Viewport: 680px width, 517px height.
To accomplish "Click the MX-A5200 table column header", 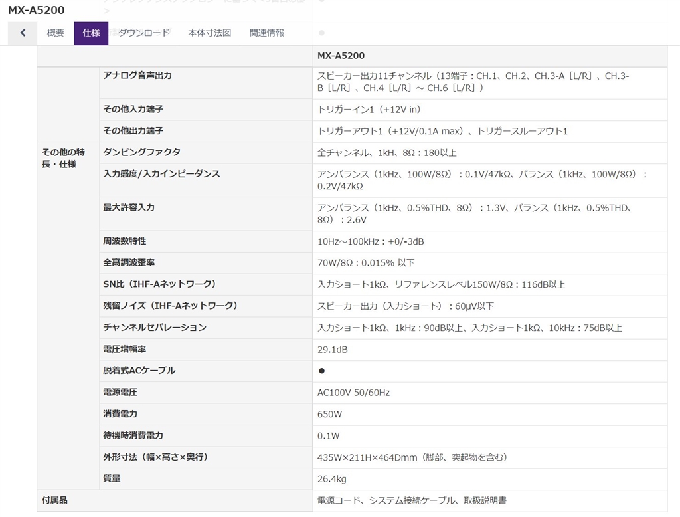I will [x=341, y=56].
